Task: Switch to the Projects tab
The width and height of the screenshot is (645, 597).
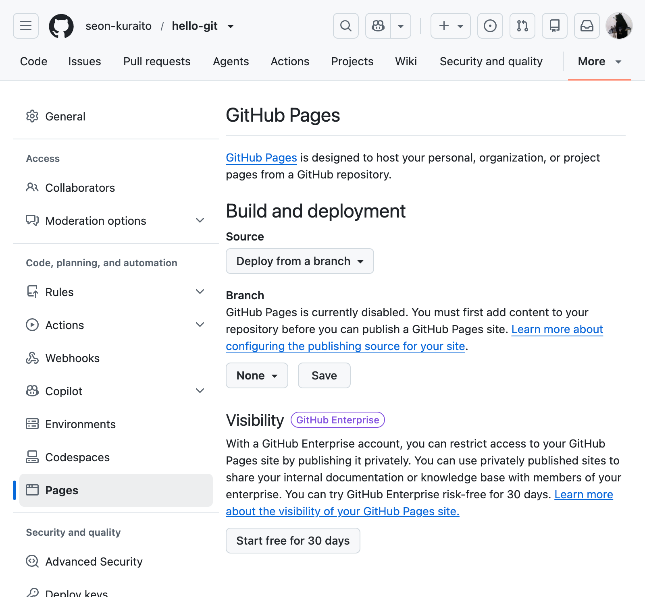Action: coord(352,62)
